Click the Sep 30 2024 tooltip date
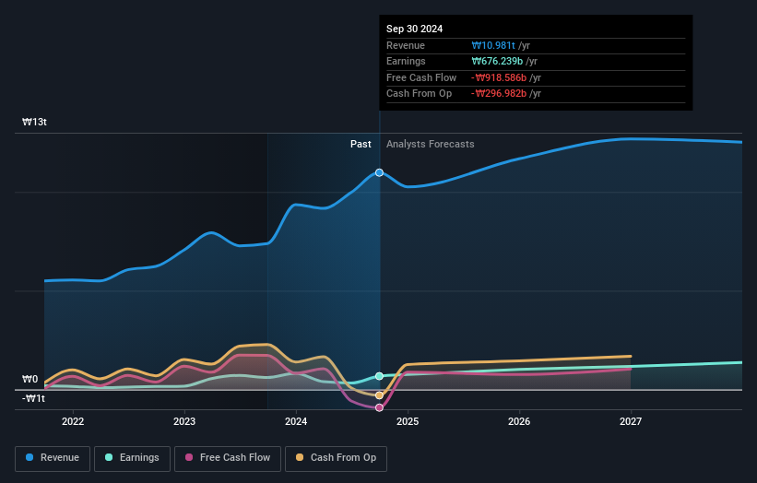This screenshot has height=483, width=757. tap(414, 29)
